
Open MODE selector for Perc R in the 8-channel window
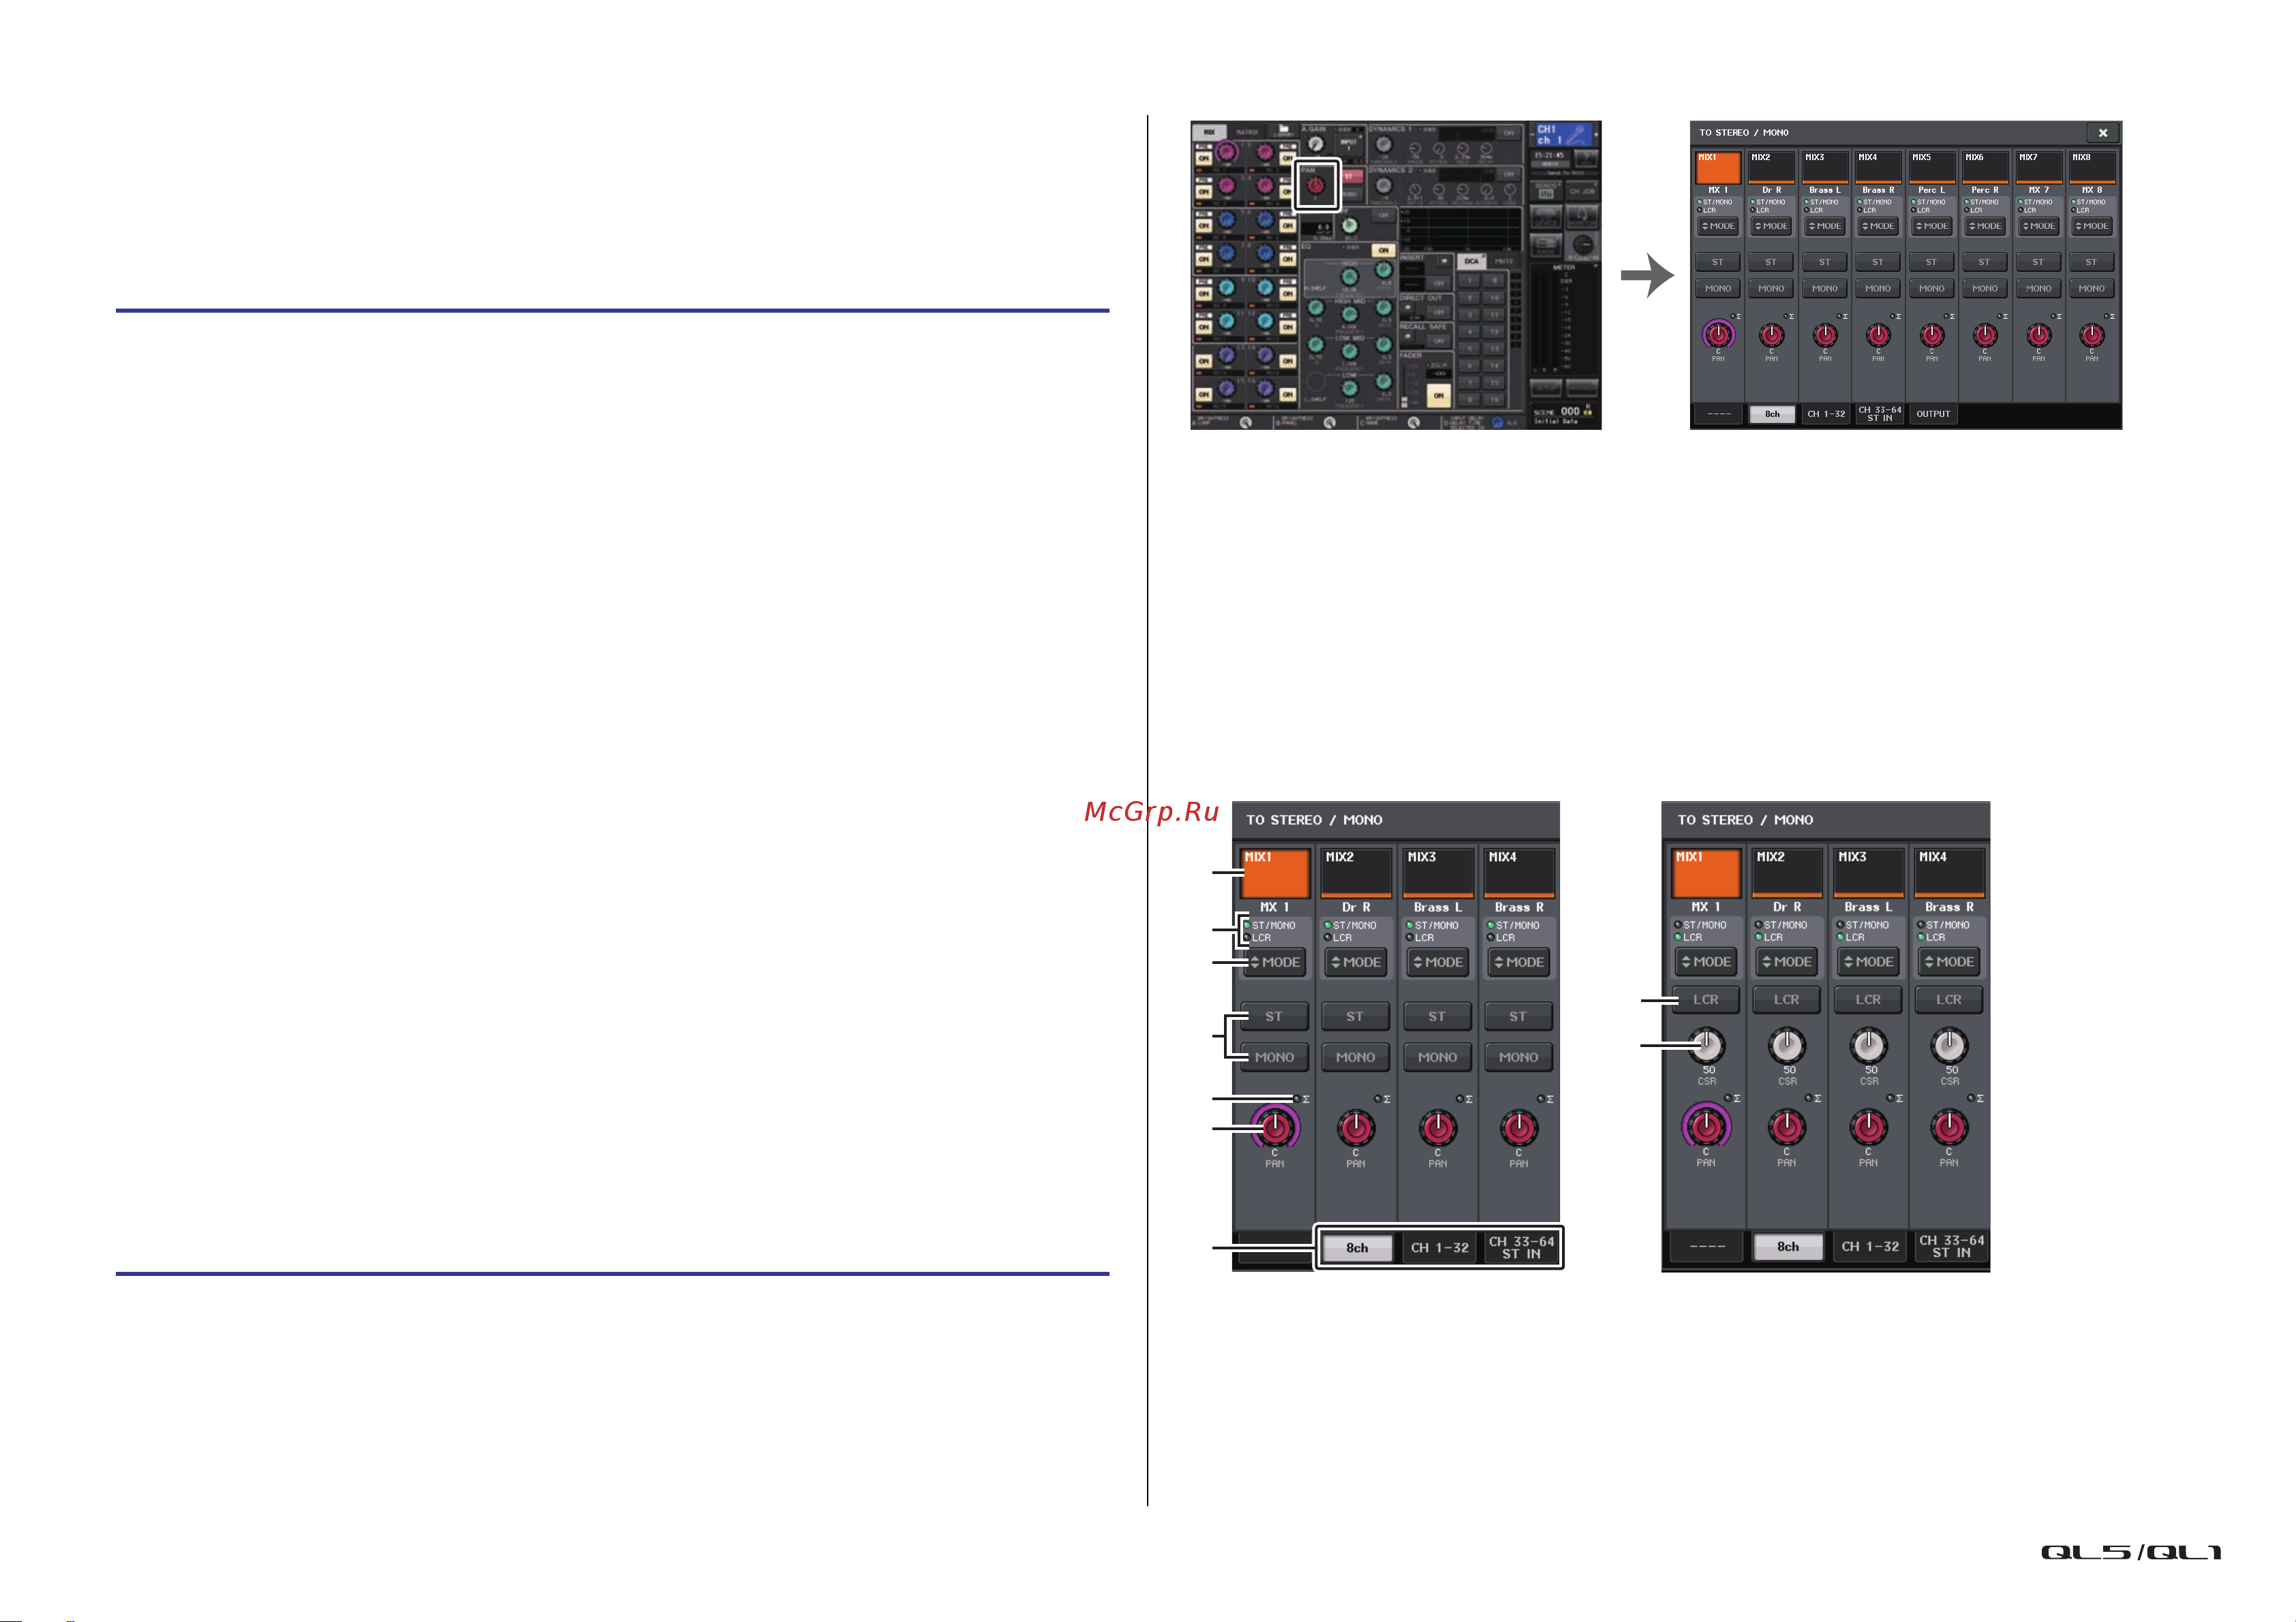pos(1985,227)
